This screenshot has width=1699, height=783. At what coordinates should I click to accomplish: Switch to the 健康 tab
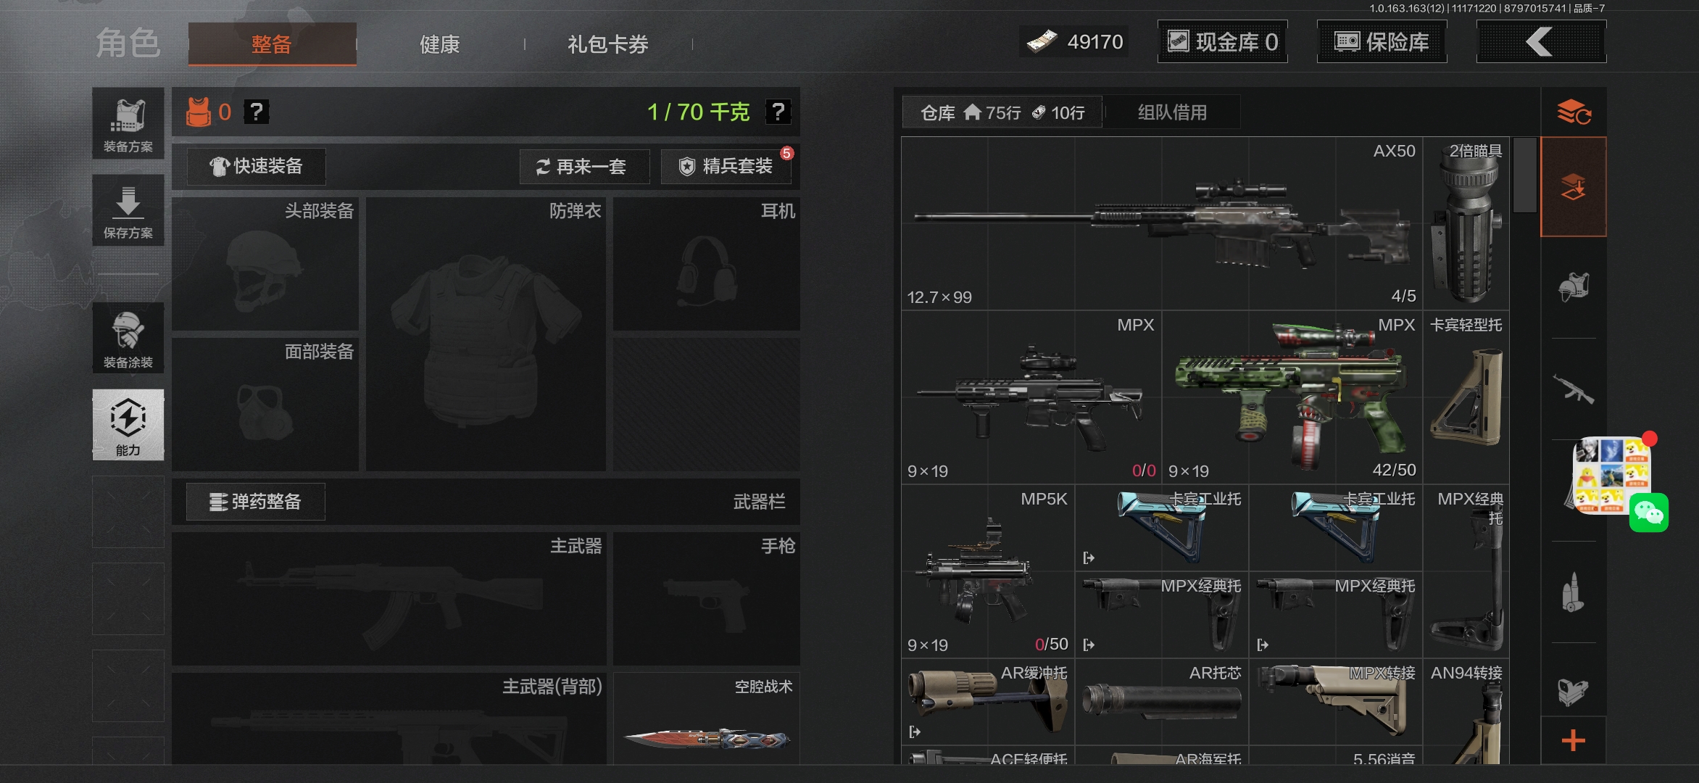tap(439, 44)
